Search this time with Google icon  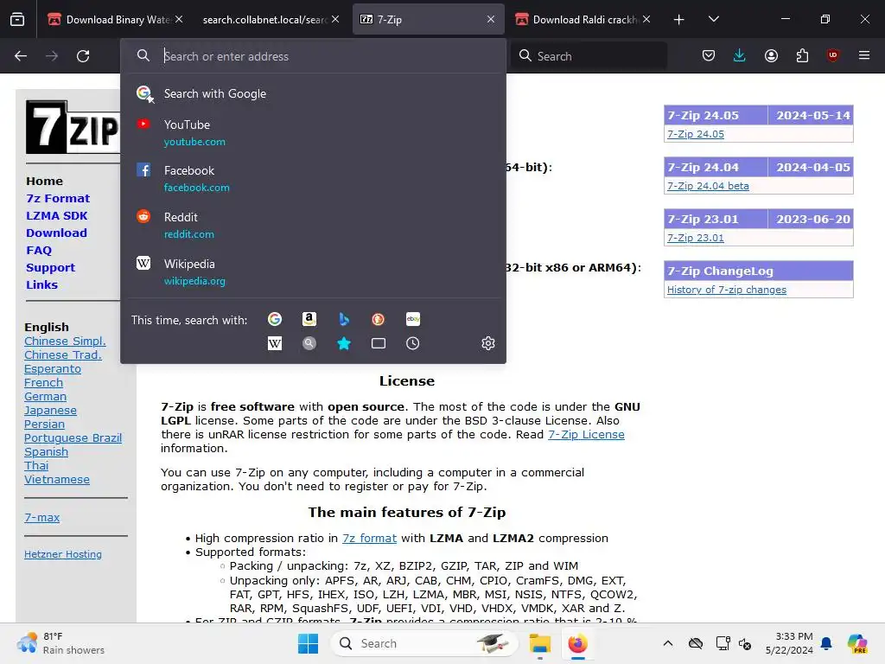point(274,320)
